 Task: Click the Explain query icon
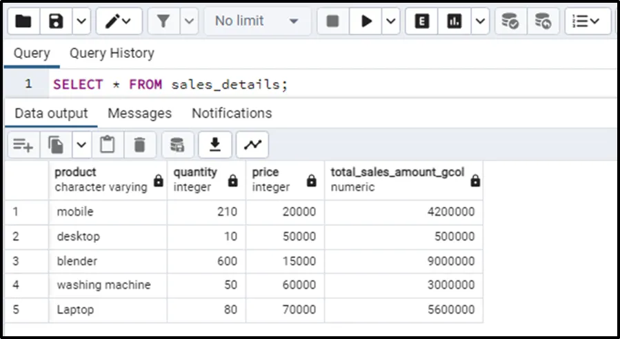tap(422, 21)
